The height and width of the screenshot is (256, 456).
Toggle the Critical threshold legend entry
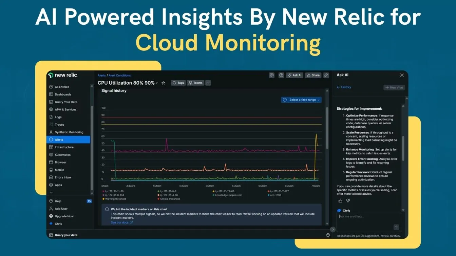(x=169, y=199)
